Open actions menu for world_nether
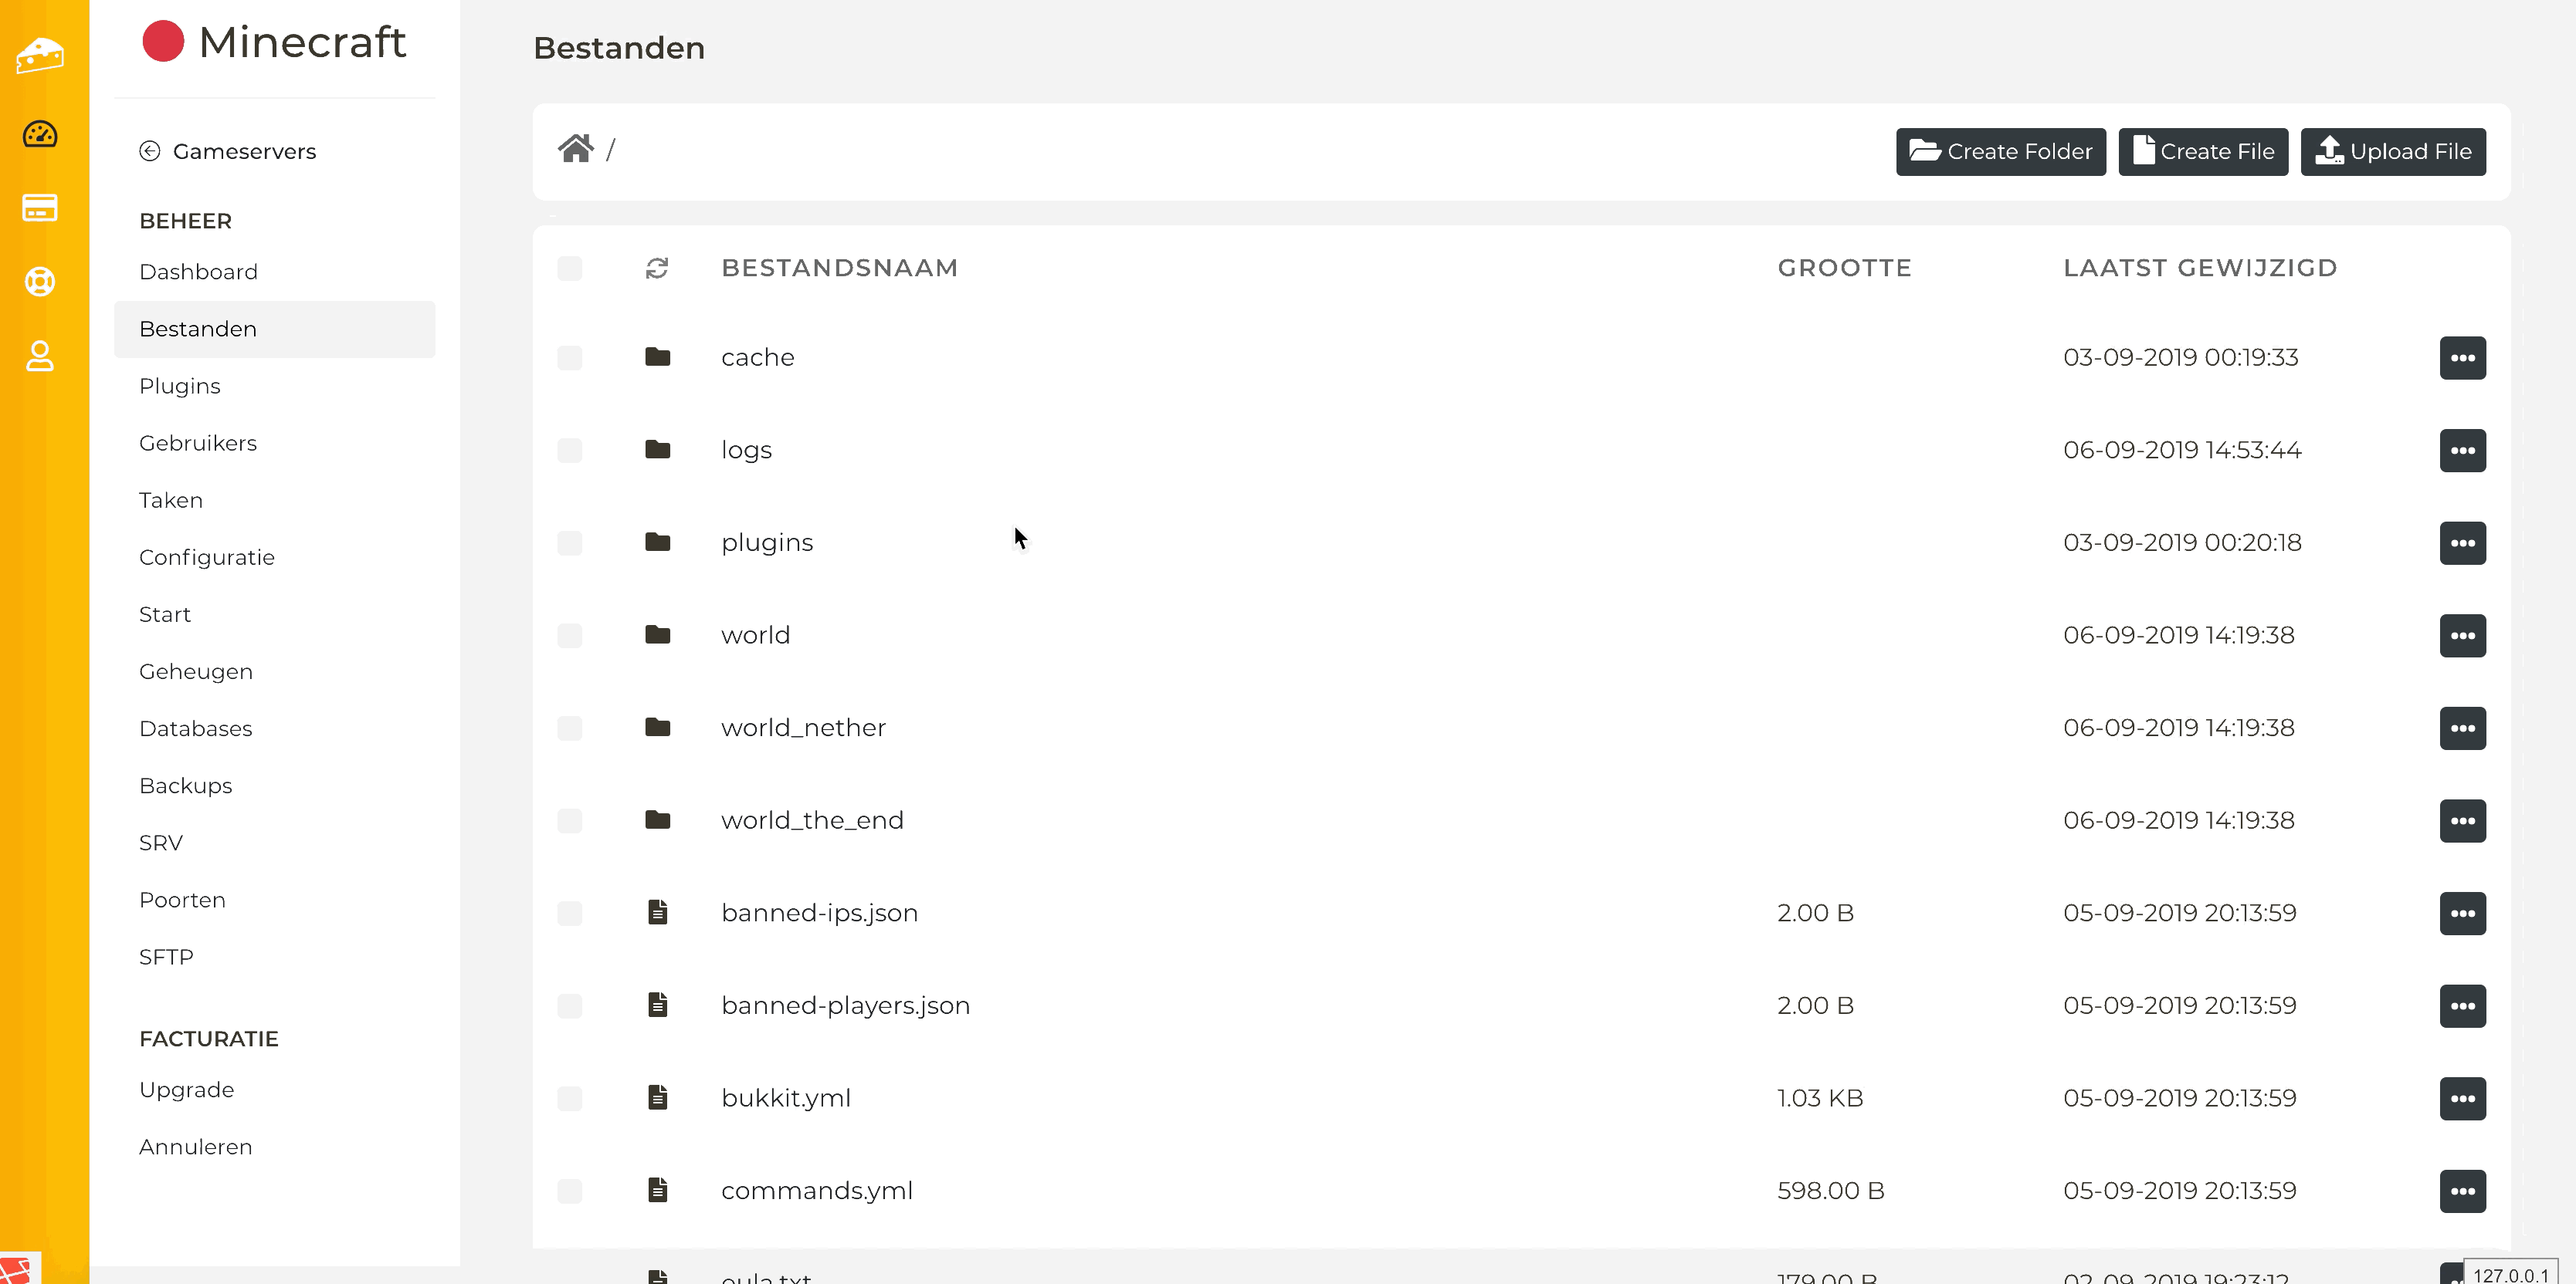 click(2462, 728)
